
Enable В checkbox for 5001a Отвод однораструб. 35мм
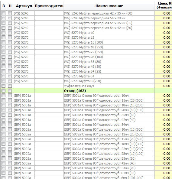pyautogui.click(x=3, y=115)
